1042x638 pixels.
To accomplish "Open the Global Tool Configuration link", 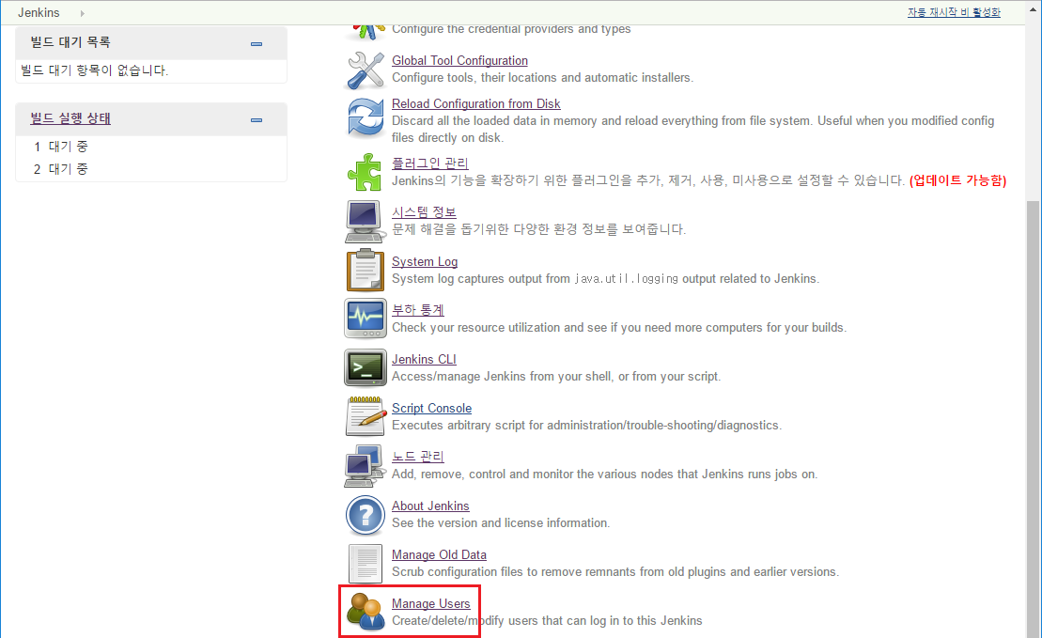I will (x=459, y=60).
